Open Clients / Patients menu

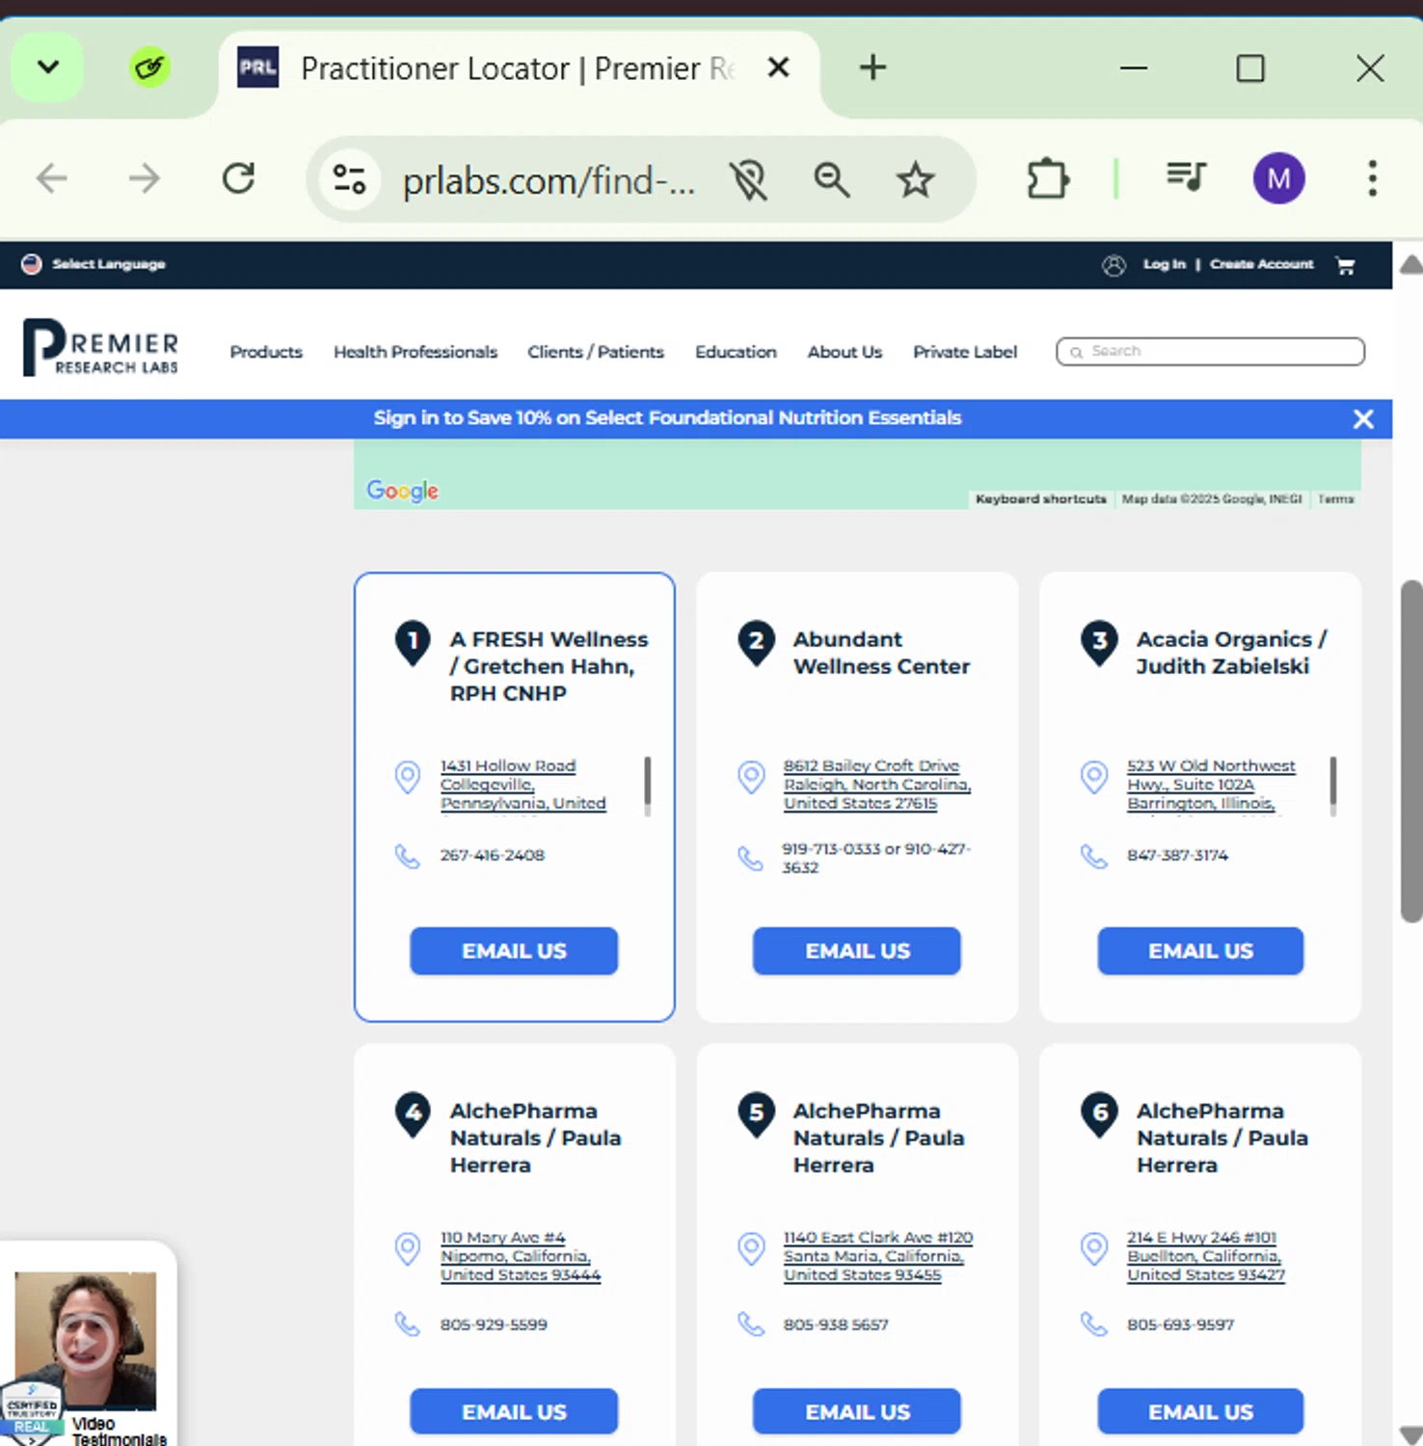(596, 352)
